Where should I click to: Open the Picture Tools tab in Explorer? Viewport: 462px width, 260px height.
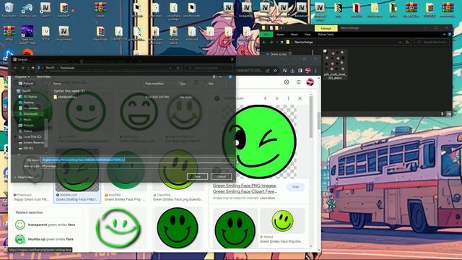(x=326, y=35)
